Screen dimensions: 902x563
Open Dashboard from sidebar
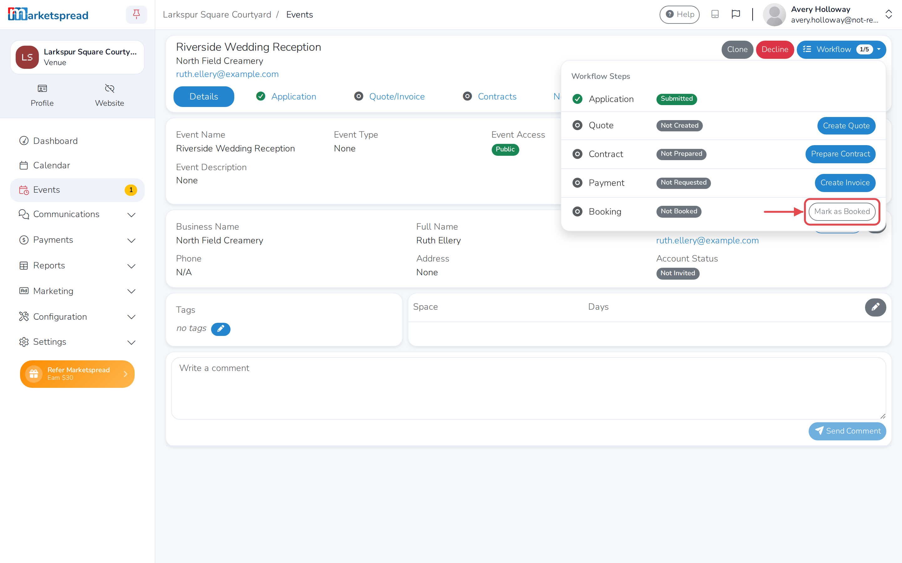tap(77, 141)
